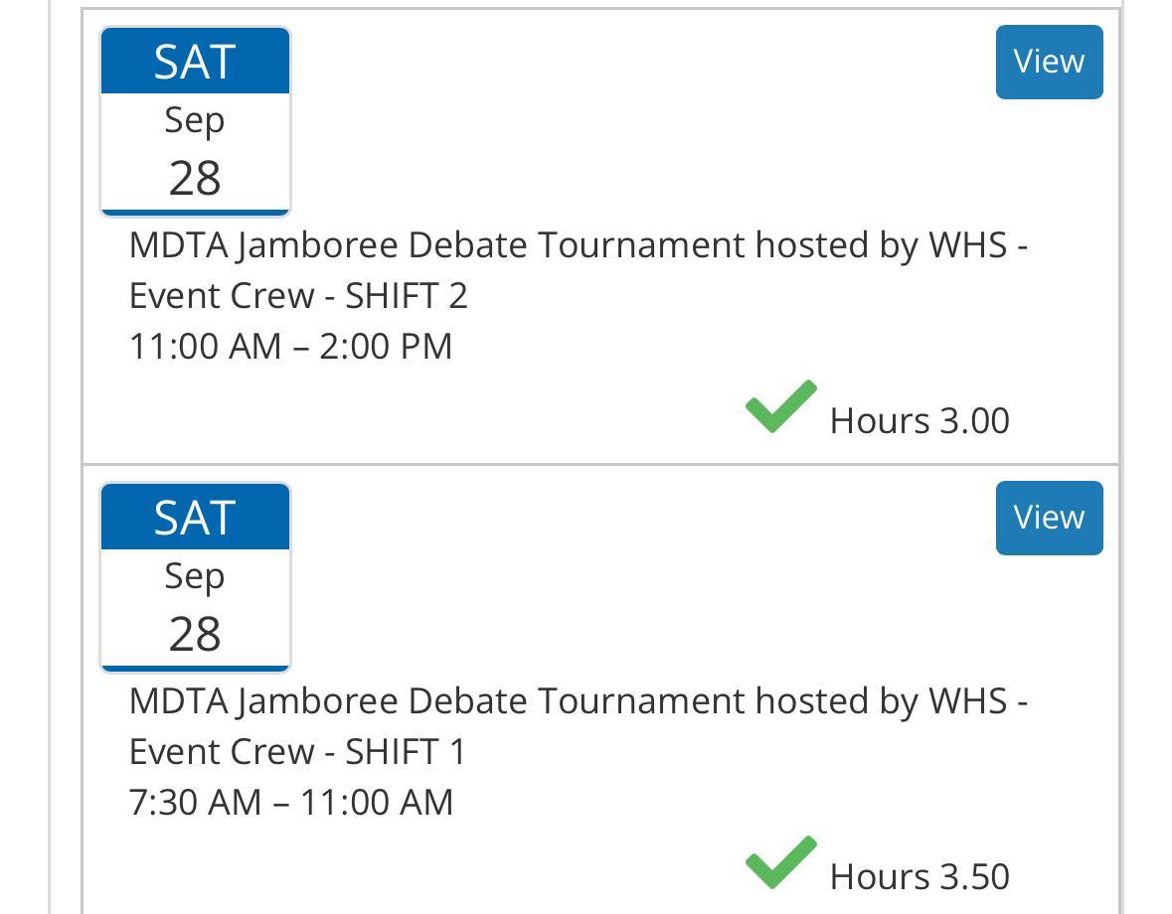Click SAT header on SHIFT 2 date badge
The image size is (1172, 914).
195,62
